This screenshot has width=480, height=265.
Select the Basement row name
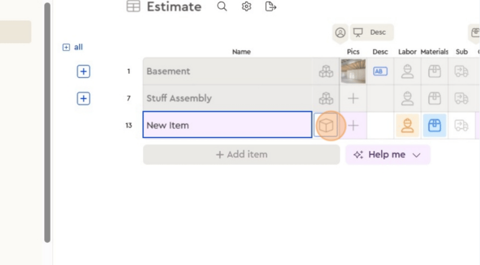[x=168, y=71]
